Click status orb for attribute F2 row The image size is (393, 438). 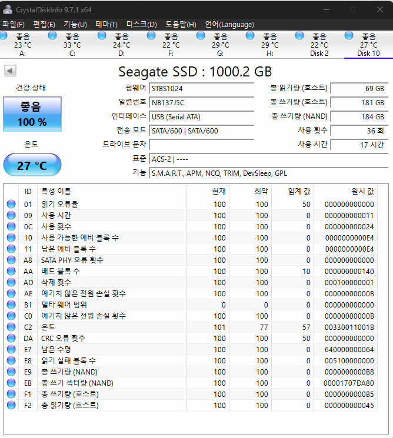pyautogui.click(x=11, y=405)
